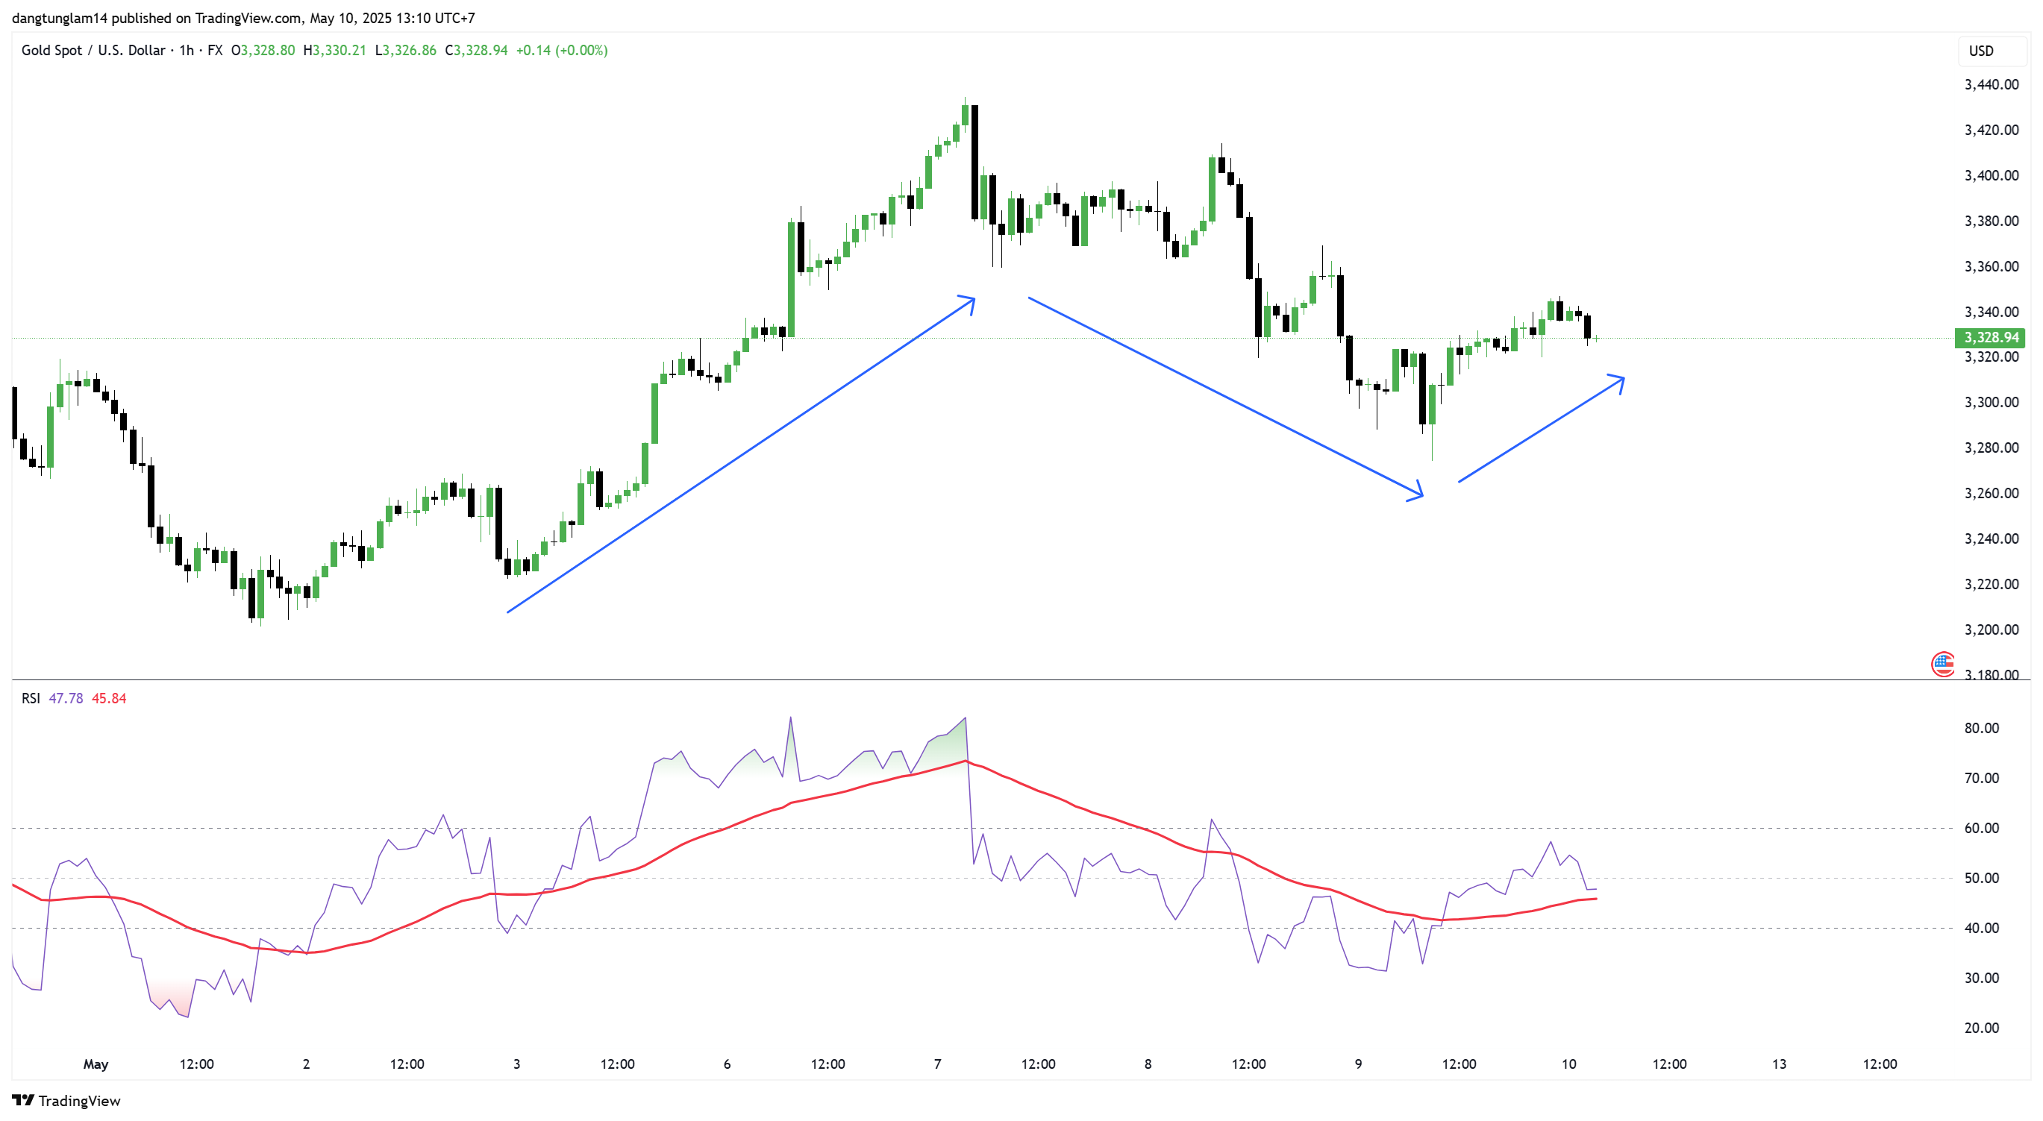Click the RSI indicator label
Viewport: 2043px width, 1121px height.
click(x=30, y=697)
